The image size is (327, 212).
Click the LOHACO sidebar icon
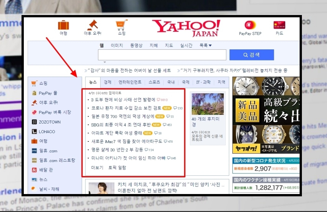click(34, 132)
